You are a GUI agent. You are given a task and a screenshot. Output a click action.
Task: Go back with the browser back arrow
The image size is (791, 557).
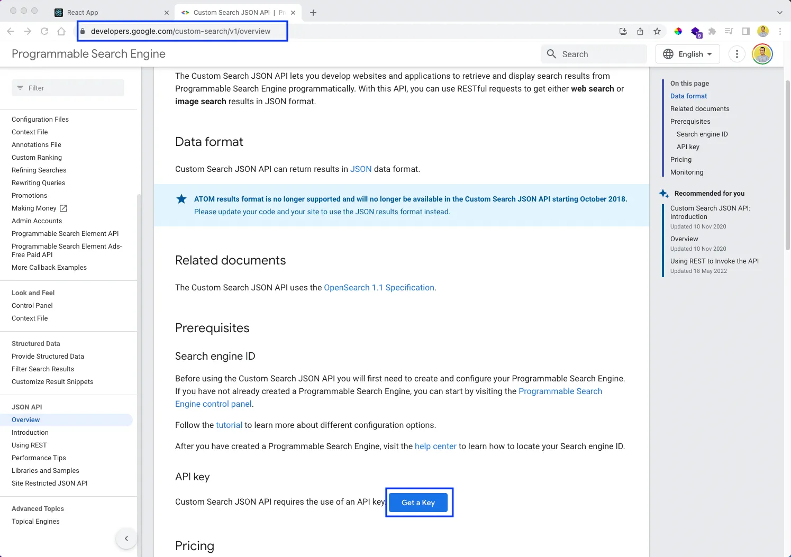pos(11,31)
